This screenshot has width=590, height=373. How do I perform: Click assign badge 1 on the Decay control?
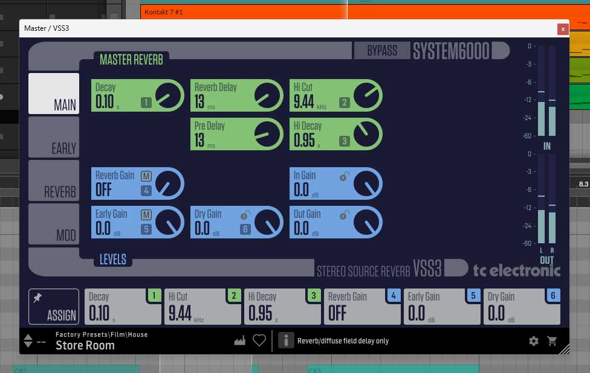point(146,103)
